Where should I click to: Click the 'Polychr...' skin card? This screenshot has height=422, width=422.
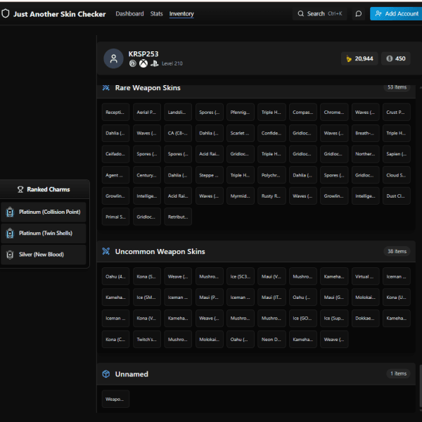coord(271,175)
